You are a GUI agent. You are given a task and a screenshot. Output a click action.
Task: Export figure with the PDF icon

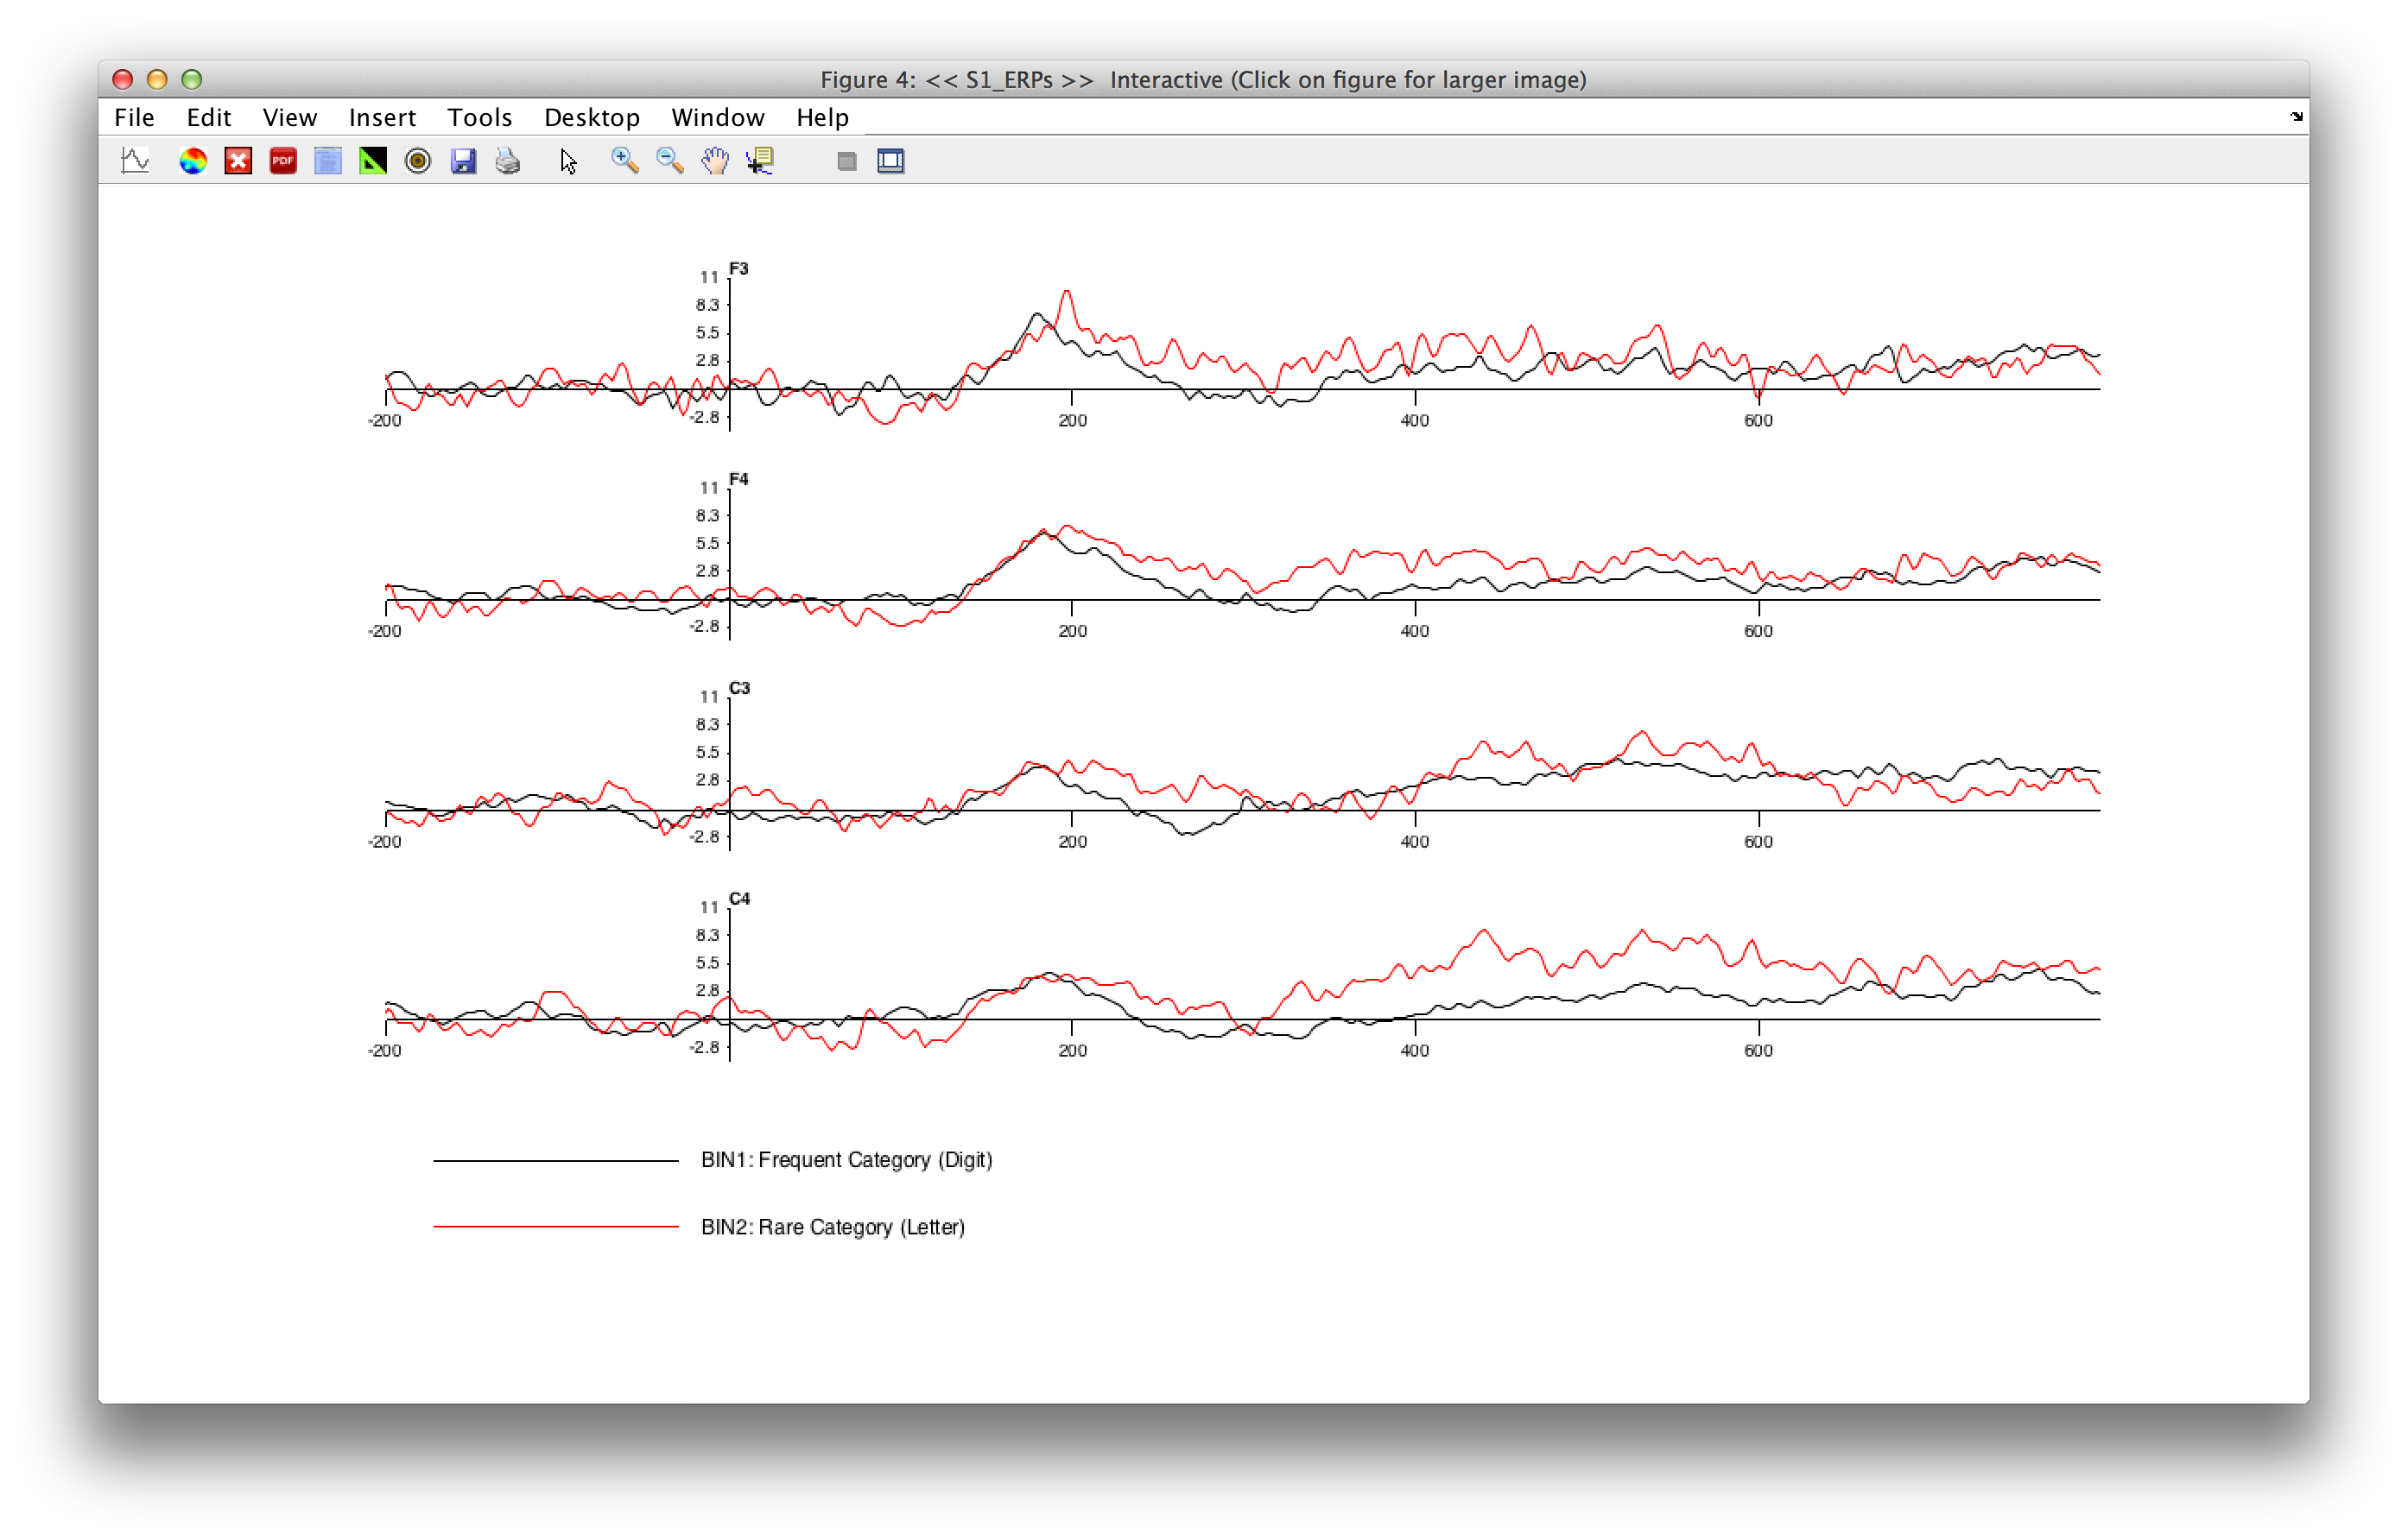[x=283, y=161]
